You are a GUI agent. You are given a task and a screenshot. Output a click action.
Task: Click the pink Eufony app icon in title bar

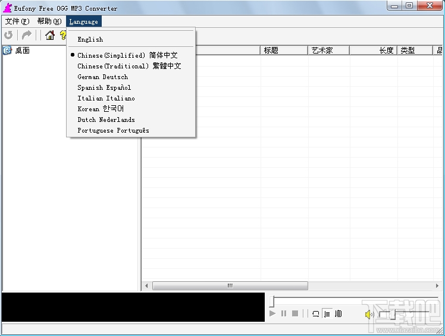(7, 8)
